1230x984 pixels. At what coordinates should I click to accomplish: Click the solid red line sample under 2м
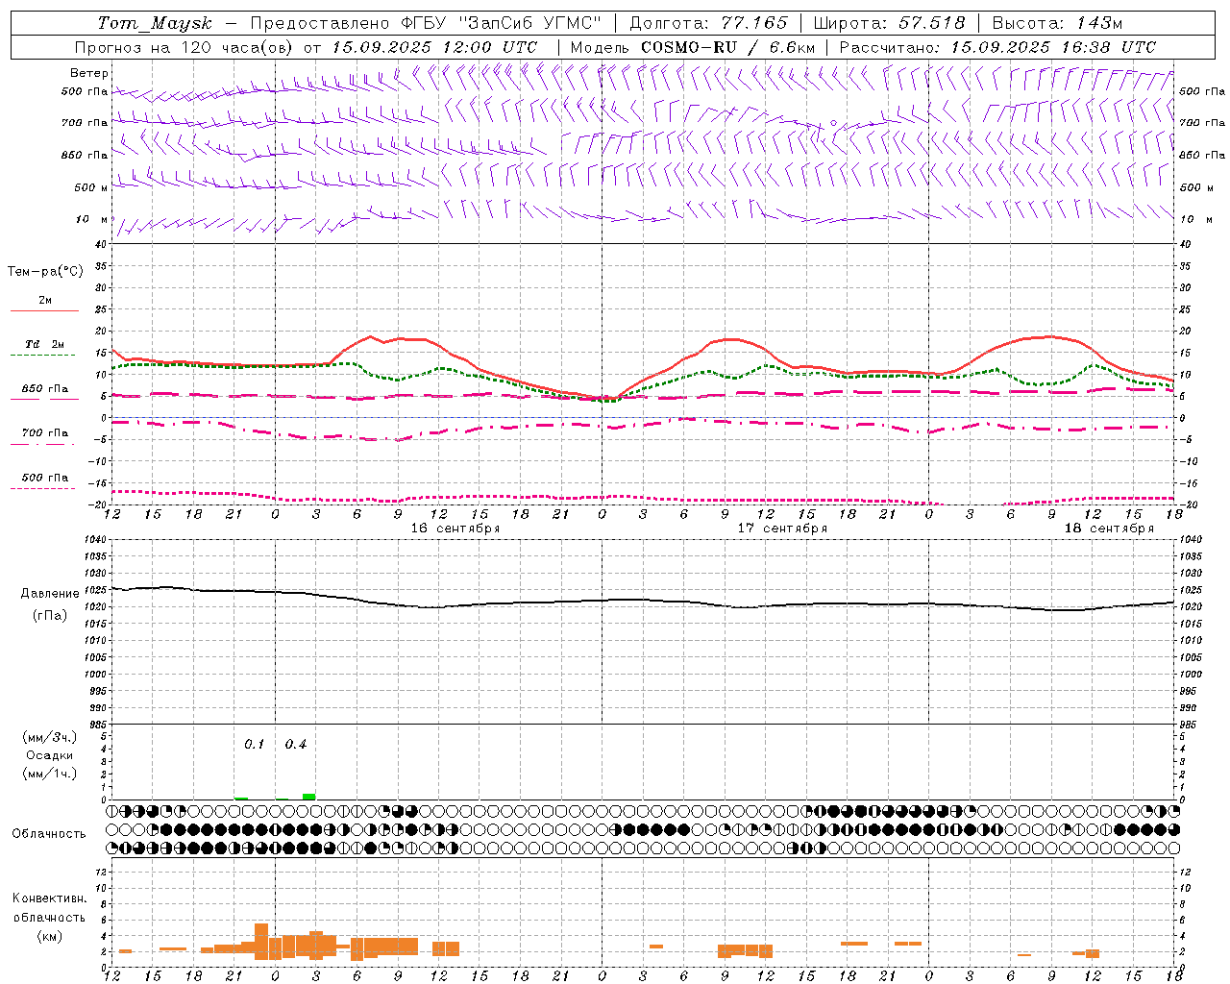pos(44,311)
